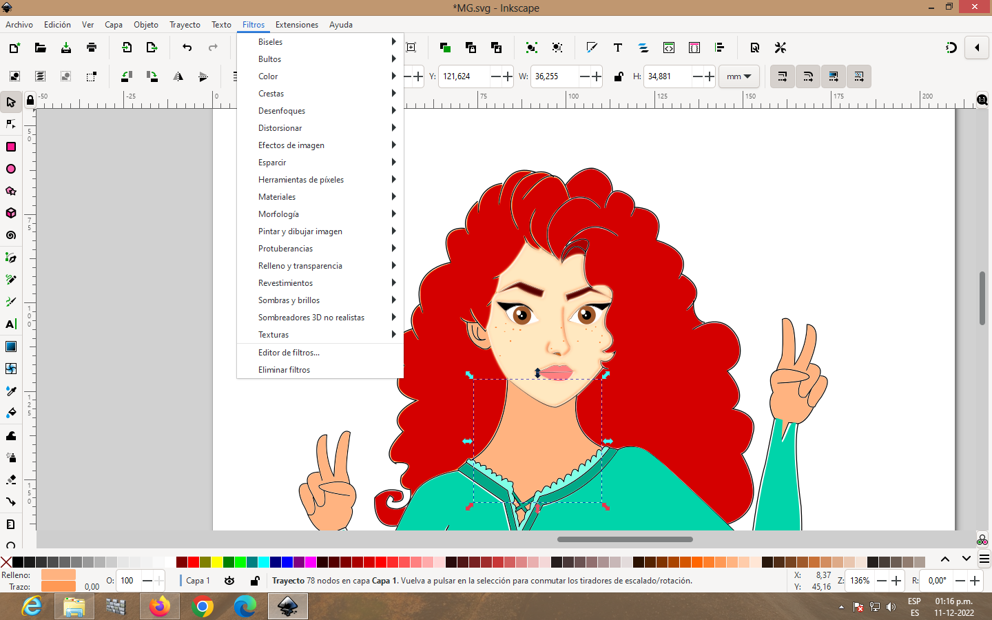Choose the Star and polygon tool
The width and height of the screenshot is (992, 620).
click(x=11, y=191)
